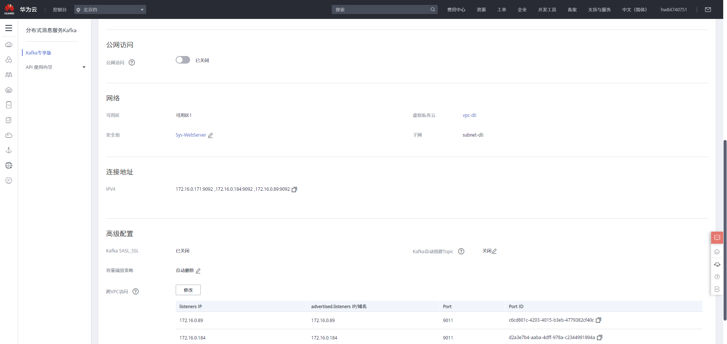
Task: Edit the 容量阈值策略 自动删除 setting
Action: (x=198, y=271)
